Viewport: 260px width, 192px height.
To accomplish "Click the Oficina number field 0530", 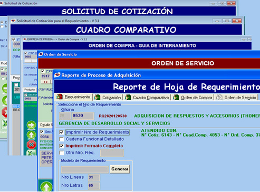I will (83, 116).
